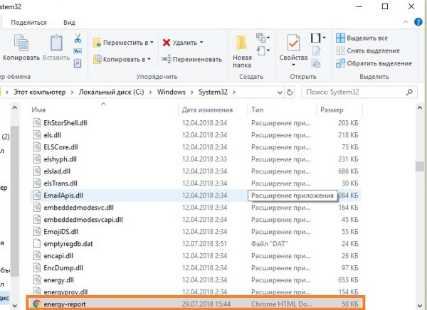Image resolution: width=427 pixels, height=310 pixels.
Task: Click in the System32 search field
Action: pyautogui.click(x=363, y=92)
